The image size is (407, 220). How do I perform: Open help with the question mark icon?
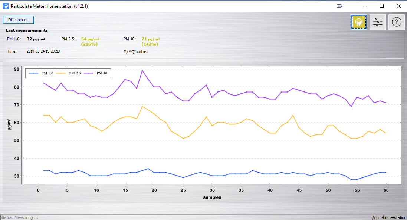pyautogui.click(x=396, y=22)
